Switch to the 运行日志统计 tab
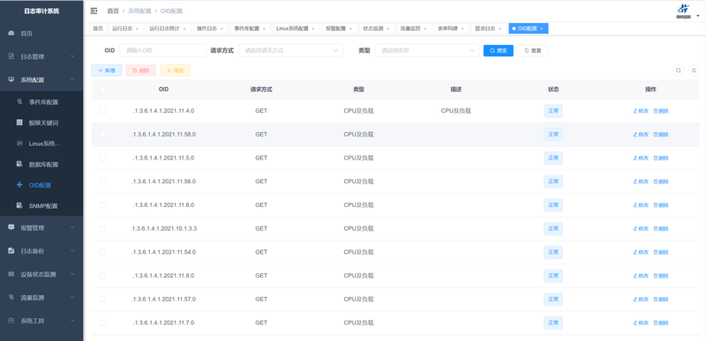 [168, 29]
